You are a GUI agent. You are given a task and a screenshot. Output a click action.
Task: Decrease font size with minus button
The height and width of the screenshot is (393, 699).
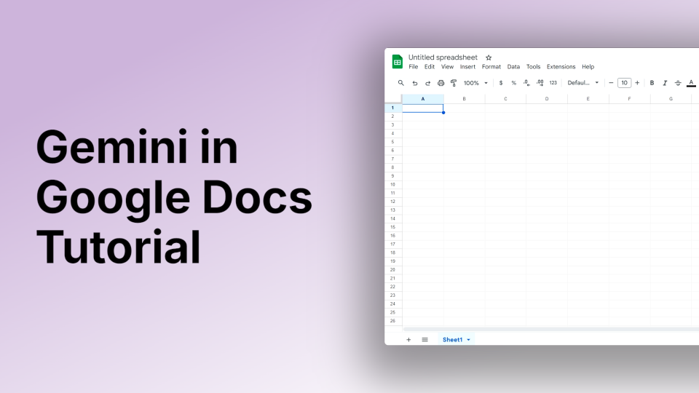[611, 83]
